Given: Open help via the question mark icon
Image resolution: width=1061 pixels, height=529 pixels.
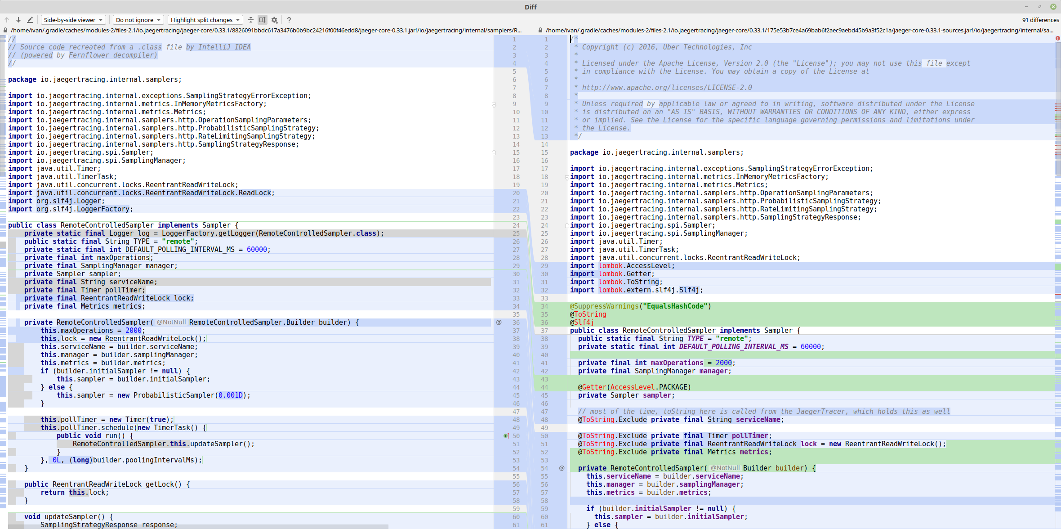Looking at the screenshot, I should click(x=289, y=20).
